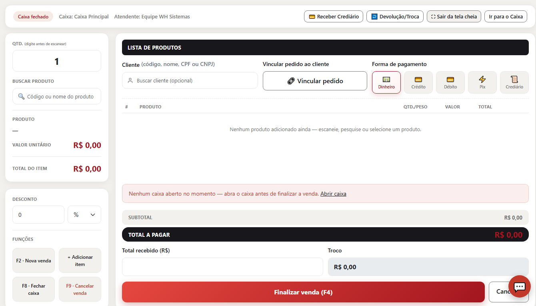Click the Troco value R$ 0,00
536x306 pixels.
345,267
